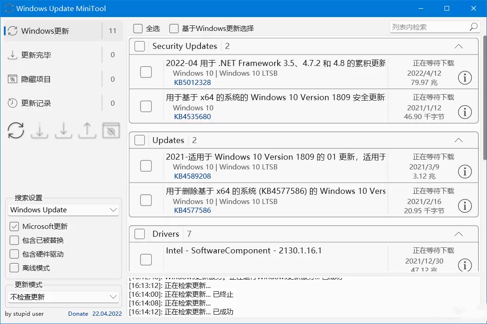Open info for update KB4535680
487x324 pixels.
(465, 112)
